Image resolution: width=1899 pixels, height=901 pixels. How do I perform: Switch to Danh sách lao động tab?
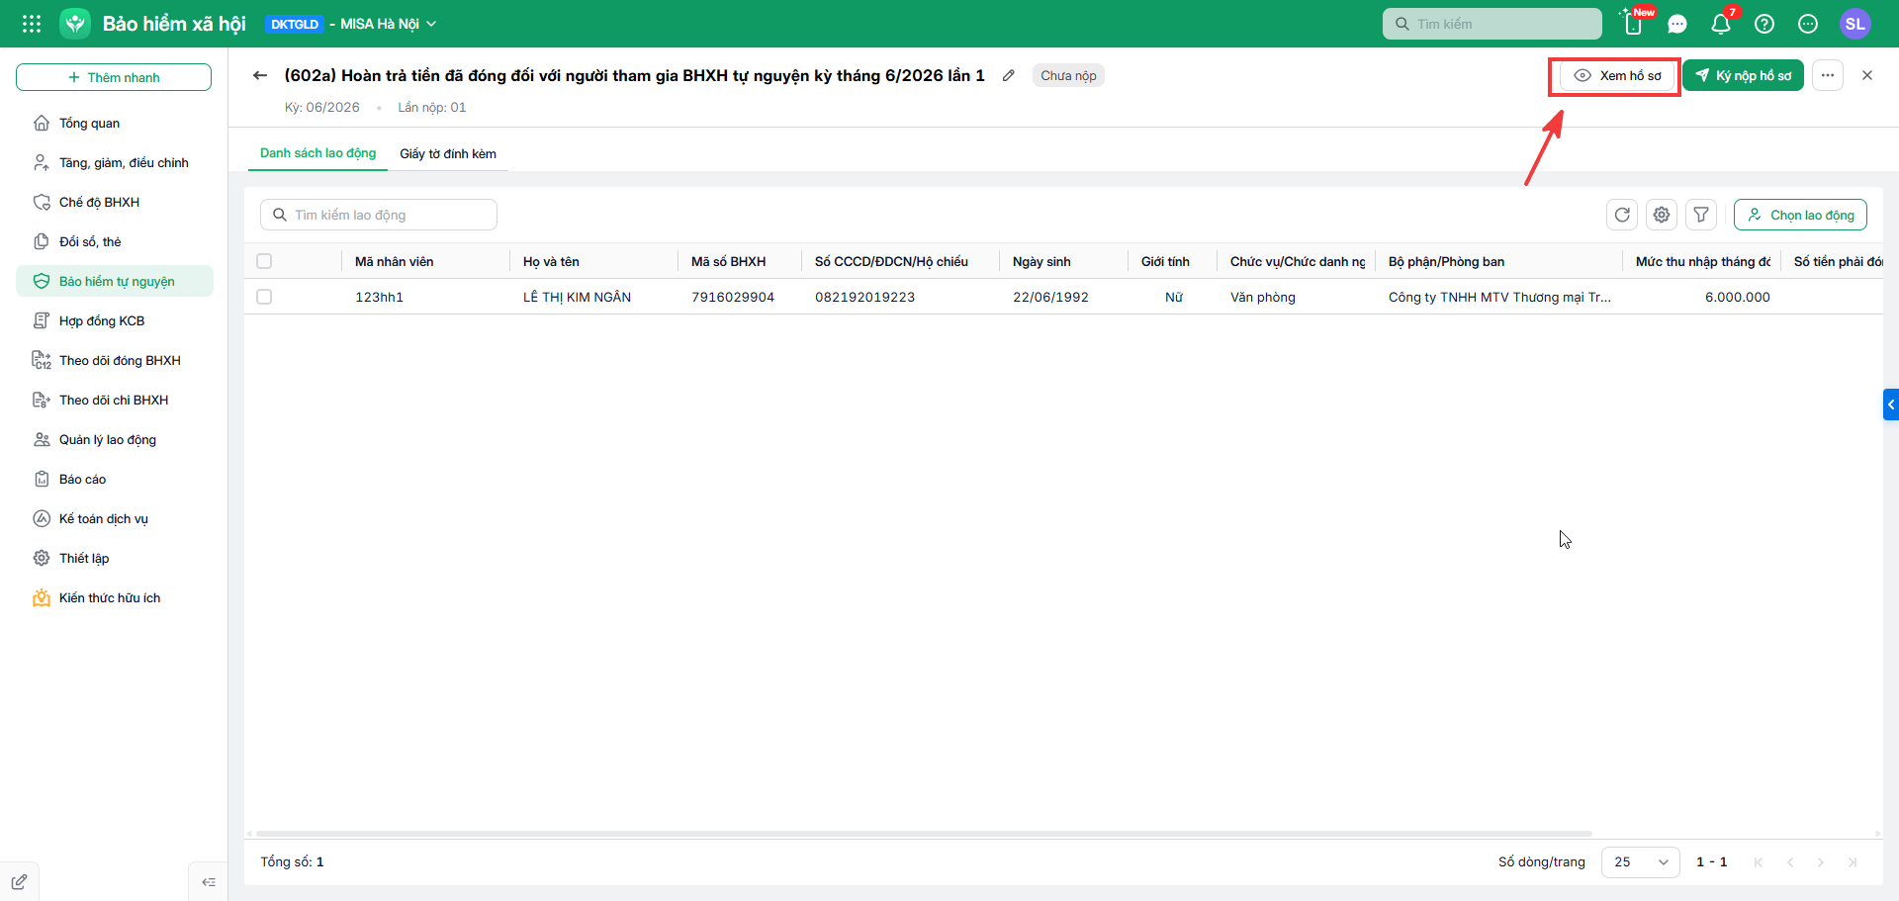(x=317, y=153)
